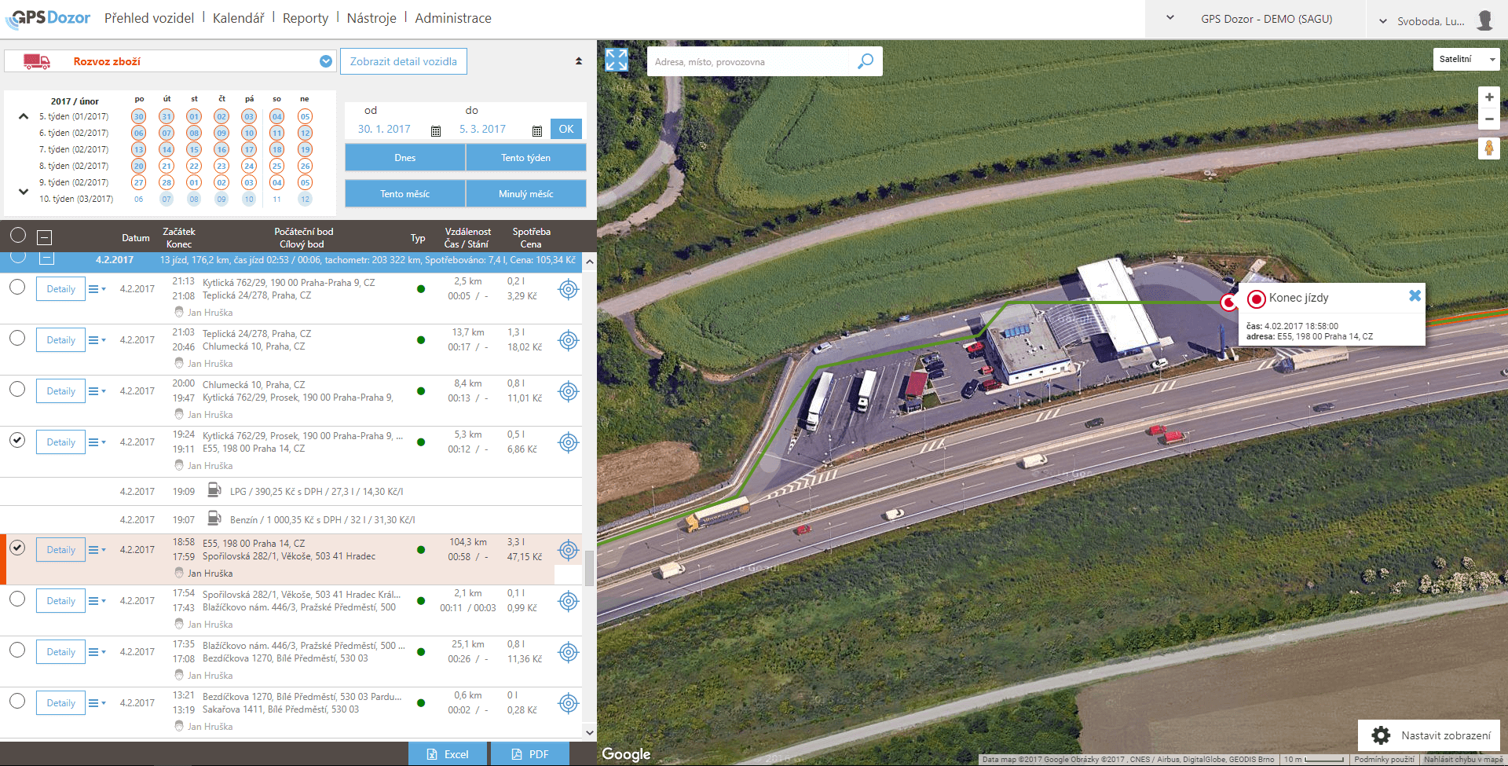Viewport: 1508px width, 766px height.
Task: Expand actions menu for 21:03 Teplická trip
Action: (x=97, y=340)
